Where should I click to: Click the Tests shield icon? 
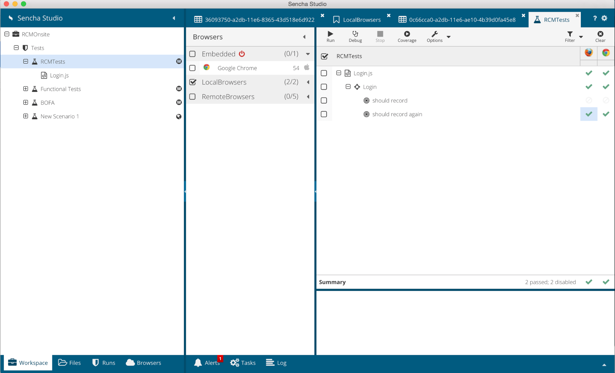pyautogui.click(x=25, y=48)
